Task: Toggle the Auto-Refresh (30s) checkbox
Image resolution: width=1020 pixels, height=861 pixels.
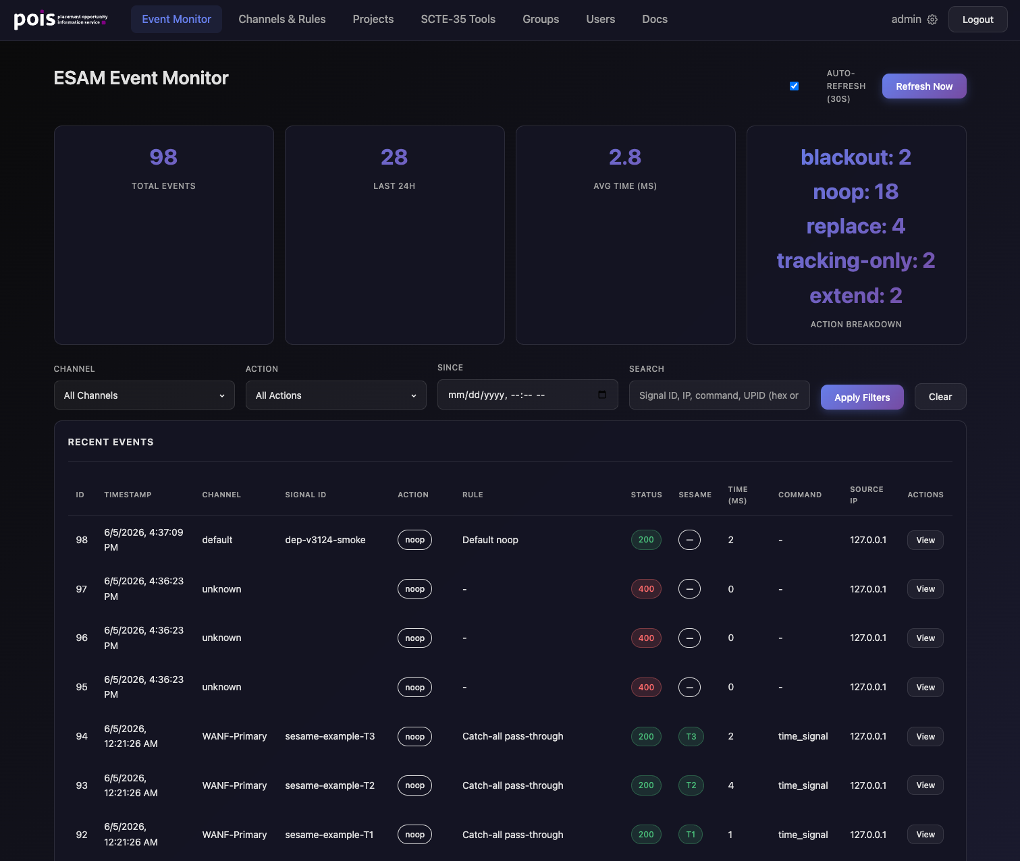Action: [794, 86]
